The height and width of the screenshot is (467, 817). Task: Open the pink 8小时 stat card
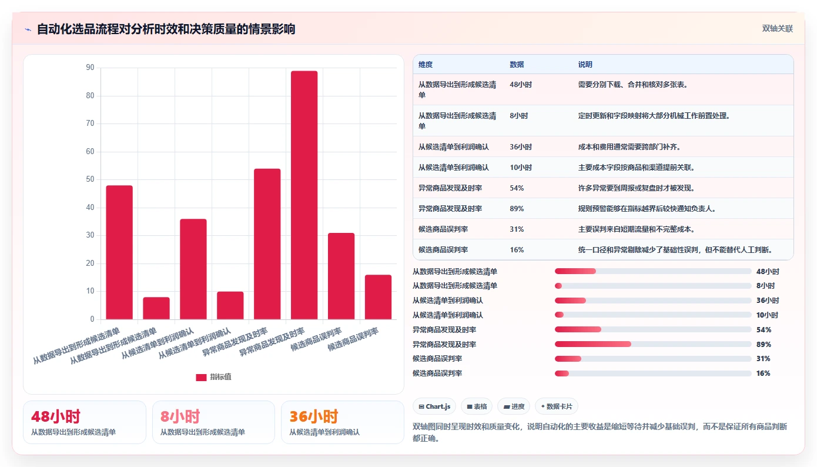point(213,422)
